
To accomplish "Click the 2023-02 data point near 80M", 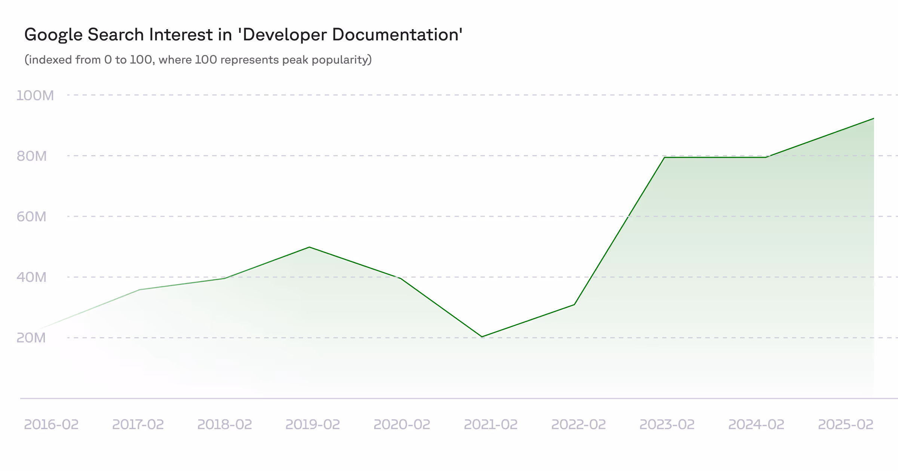I will 665,157.
